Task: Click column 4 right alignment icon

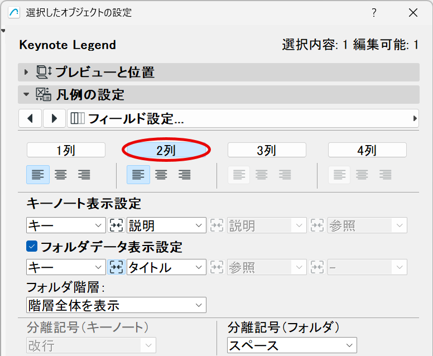Action: (386, 175)
